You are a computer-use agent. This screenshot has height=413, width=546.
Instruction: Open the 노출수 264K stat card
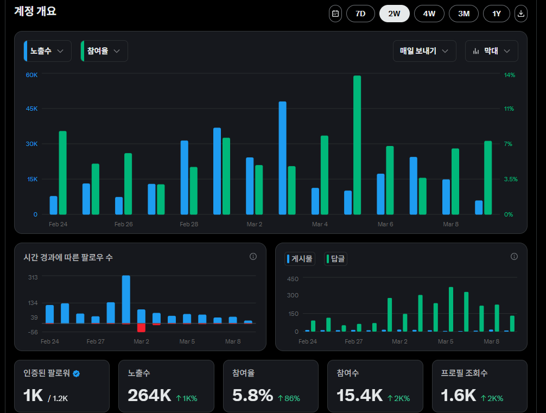pos(166,386)
